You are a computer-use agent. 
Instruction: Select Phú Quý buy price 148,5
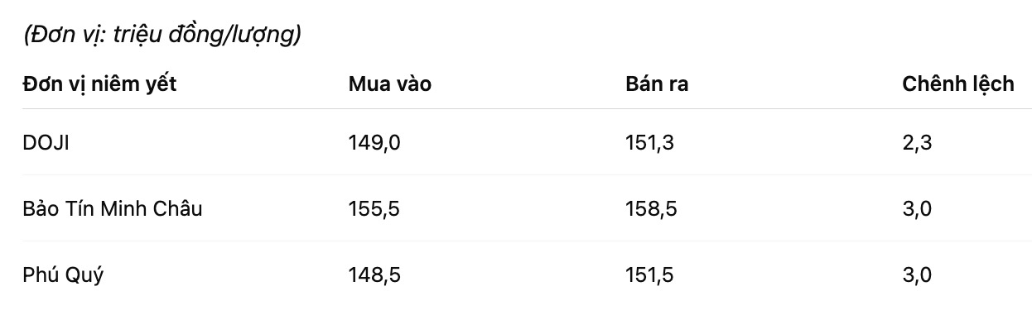tap(374, 275)
